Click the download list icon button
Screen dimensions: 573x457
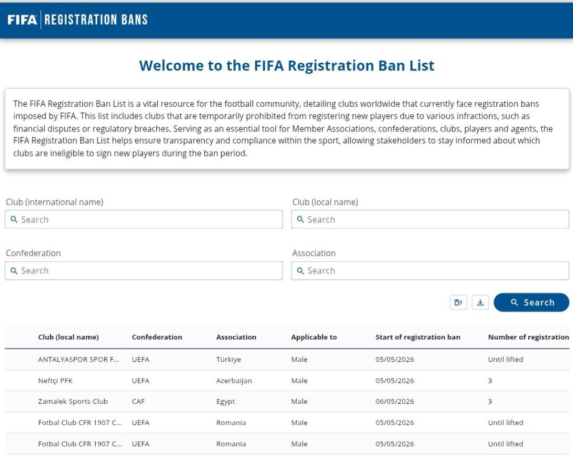click(x=480, y=303)
